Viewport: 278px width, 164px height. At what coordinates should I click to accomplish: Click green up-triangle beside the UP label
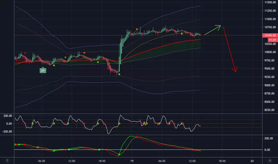coord(54,65)
